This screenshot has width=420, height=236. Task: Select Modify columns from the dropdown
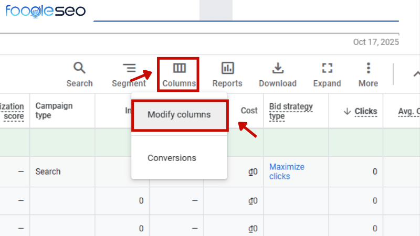179,114
